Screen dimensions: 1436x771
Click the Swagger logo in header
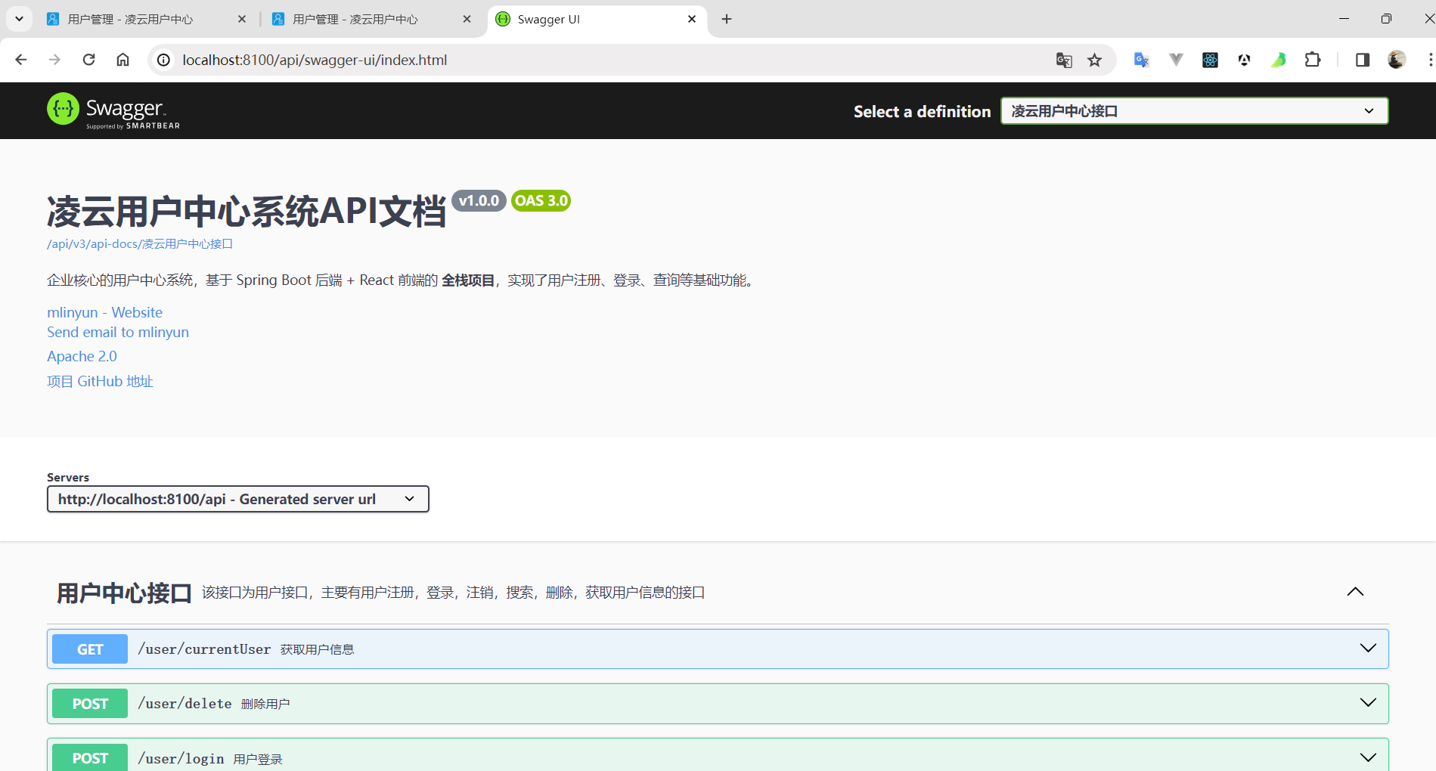pyautogui.click(x=113, y=111)
